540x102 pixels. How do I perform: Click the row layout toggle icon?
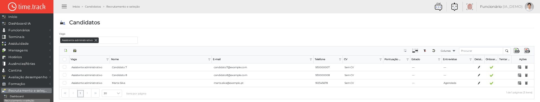pos(415,51)
